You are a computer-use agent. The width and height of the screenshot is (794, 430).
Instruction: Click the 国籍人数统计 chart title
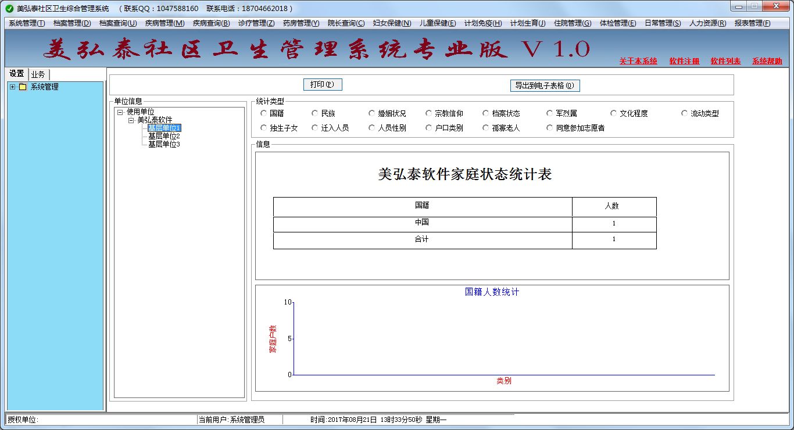(492, 292)
